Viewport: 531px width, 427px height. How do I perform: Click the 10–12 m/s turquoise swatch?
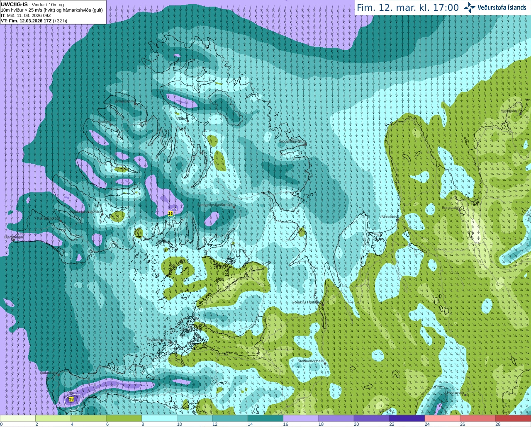coord(195,418)
